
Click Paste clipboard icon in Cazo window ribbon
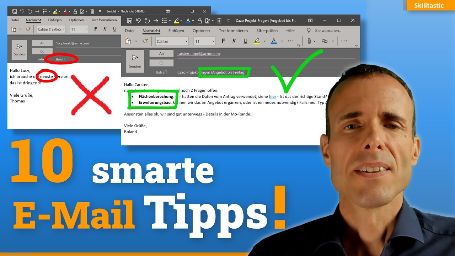128,41
